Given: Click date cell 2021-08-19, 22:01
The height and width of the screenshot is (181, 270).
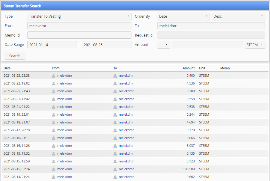Looking at the screenshot, I should point(16,114).
